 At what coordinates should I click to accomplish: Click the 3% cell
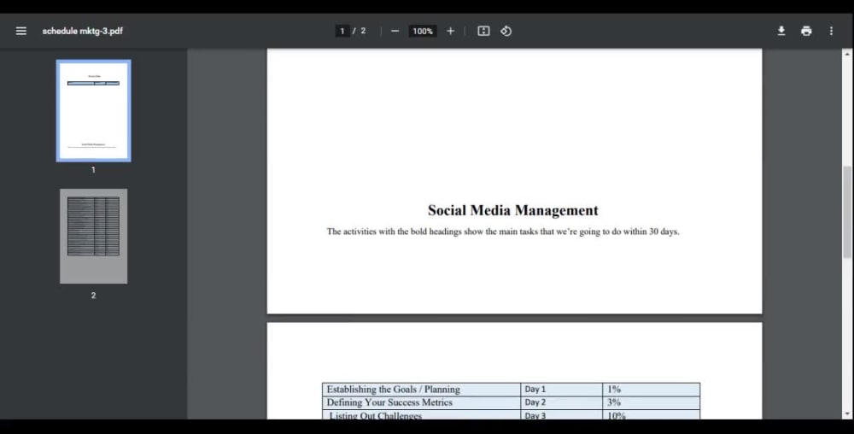tap(652, 402)
